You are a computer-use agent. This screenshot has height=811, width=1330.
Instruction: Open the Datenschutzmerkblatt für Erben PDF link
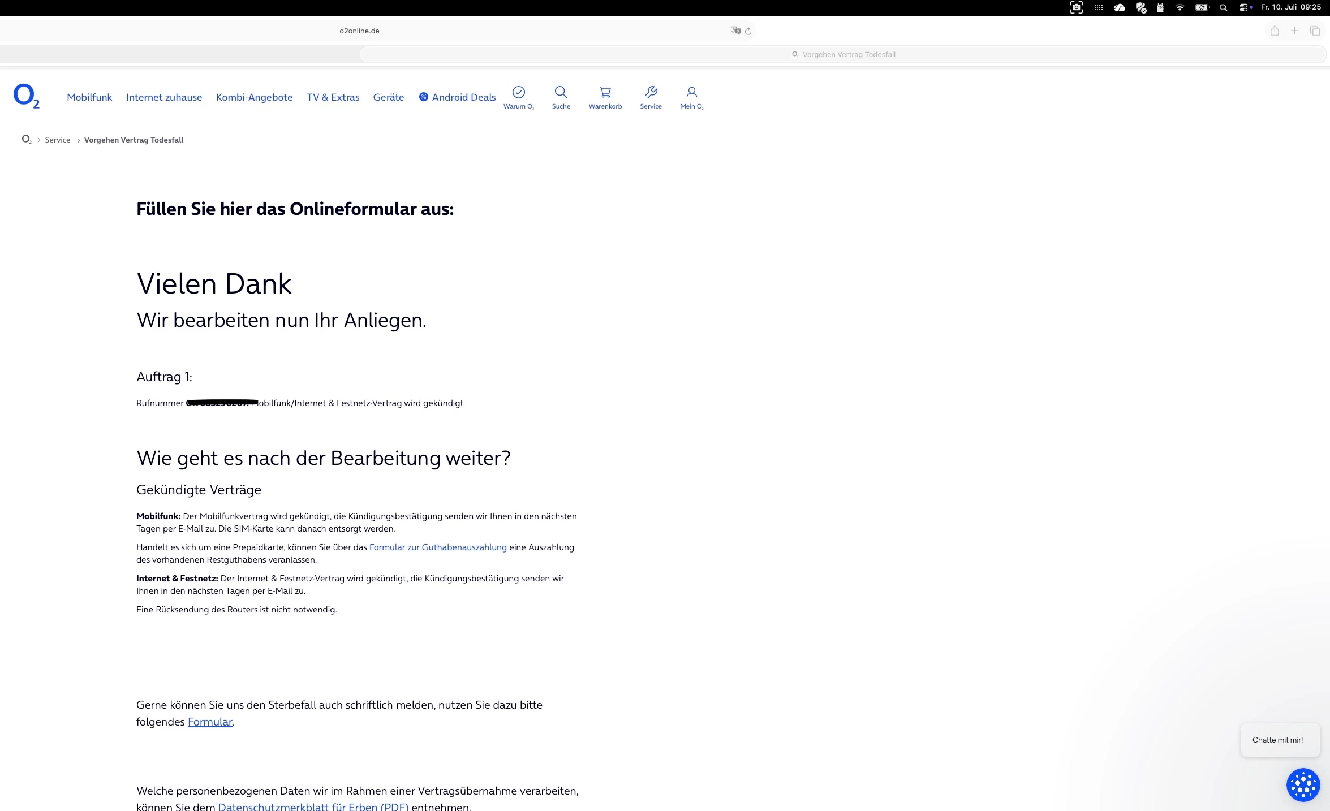[x=313, y=806]
